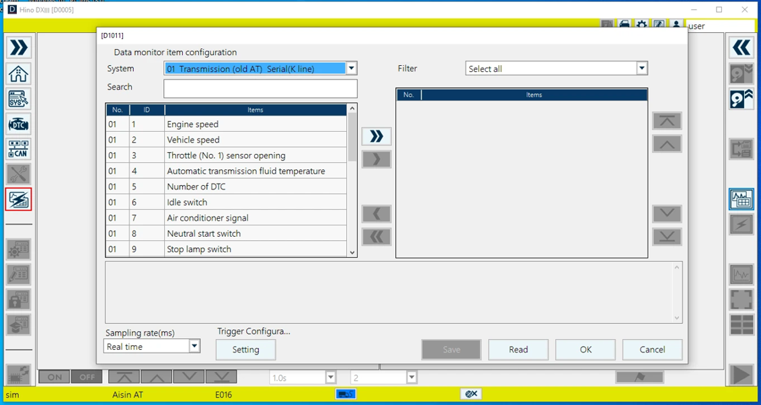761x405 pixels.
Task: Click the item list scrollbar down arrow
Action: point(352,252)
